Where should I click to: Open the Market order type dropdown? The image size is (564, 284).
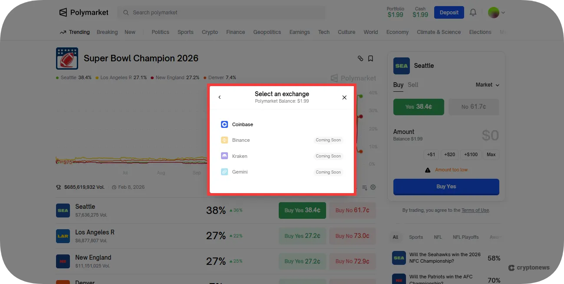[x=487, y=85]
